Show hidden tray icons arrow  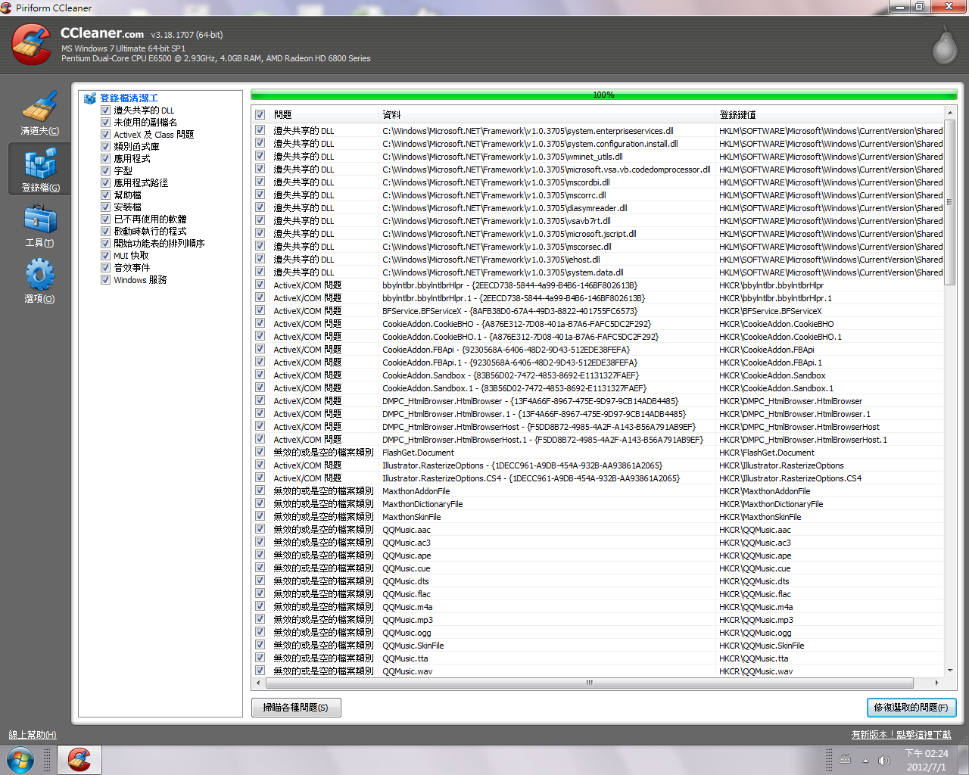pos(865,761)
